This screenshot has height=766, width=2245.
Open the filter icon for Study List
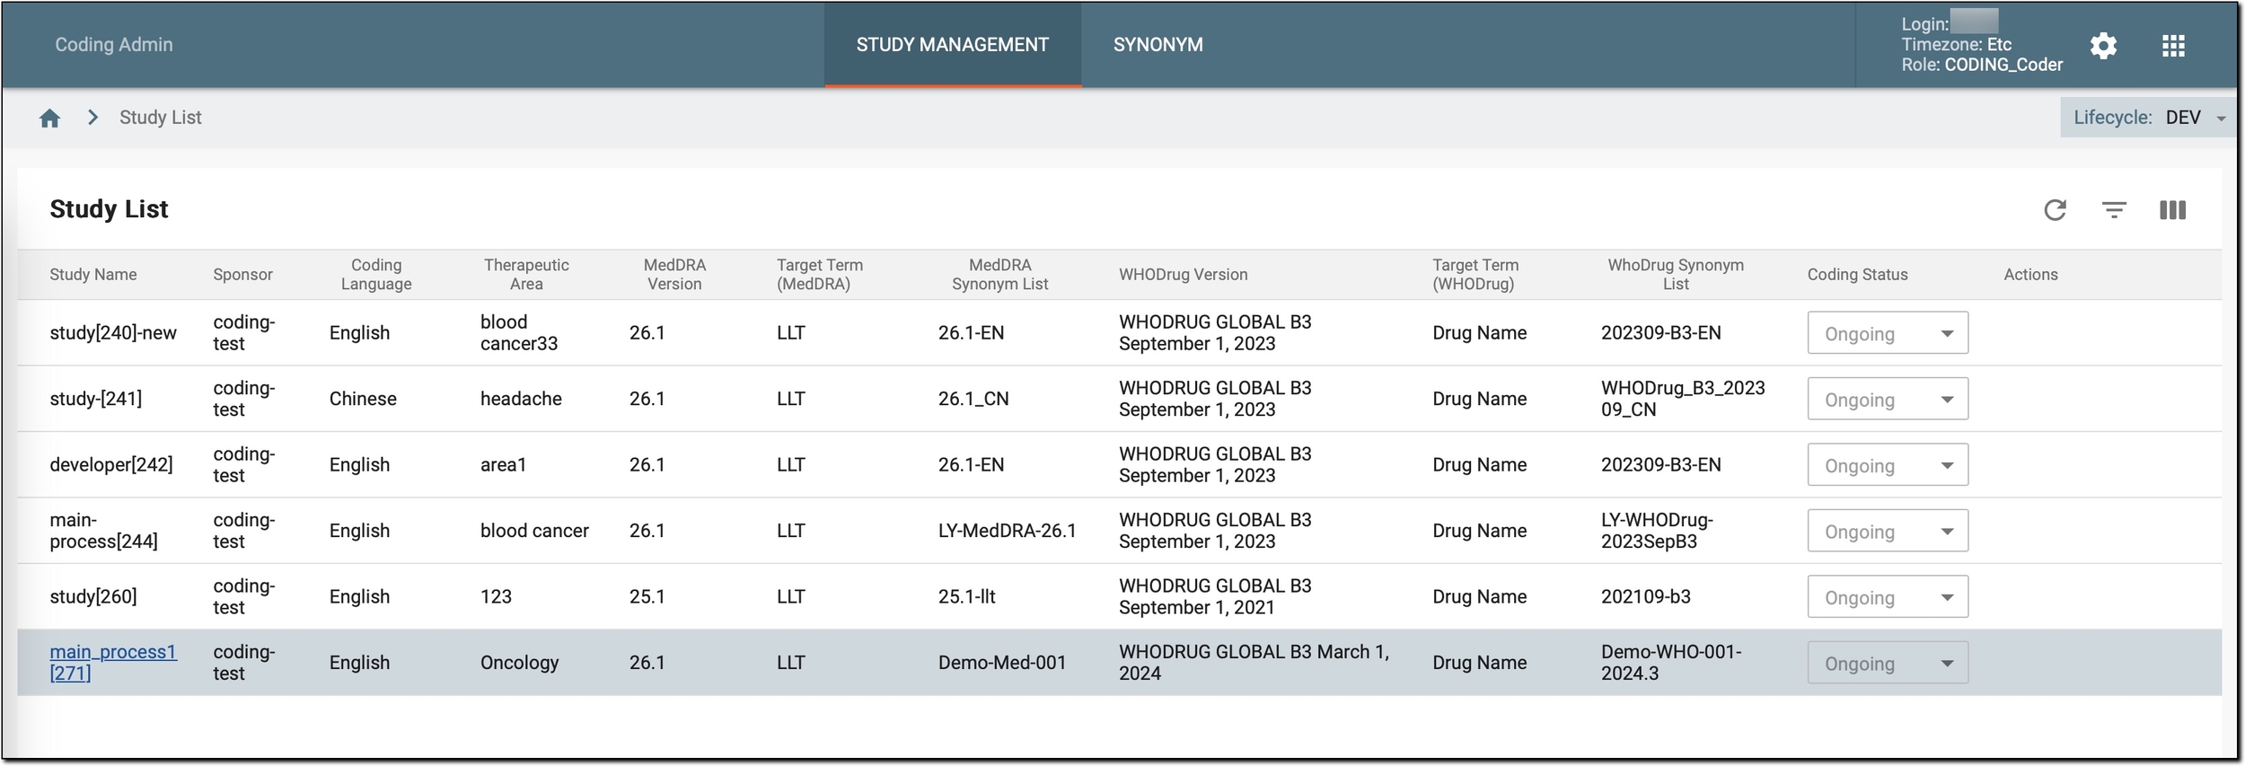[2114, 210]
